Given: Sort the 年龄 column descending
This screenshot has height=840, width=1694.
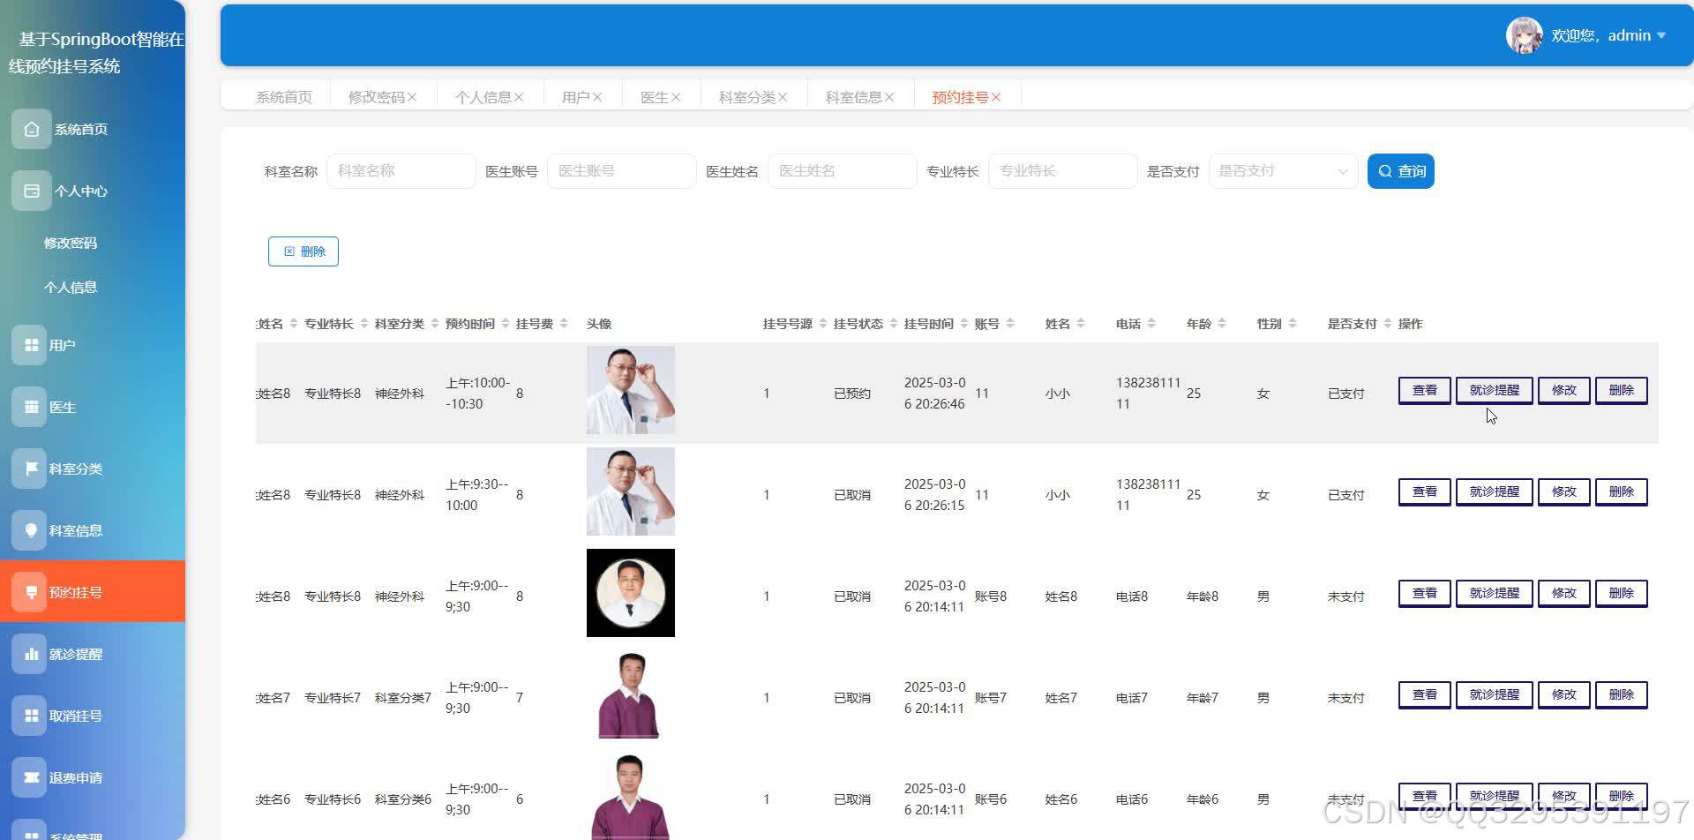Looking at the screenshot, I should 1220,326.
